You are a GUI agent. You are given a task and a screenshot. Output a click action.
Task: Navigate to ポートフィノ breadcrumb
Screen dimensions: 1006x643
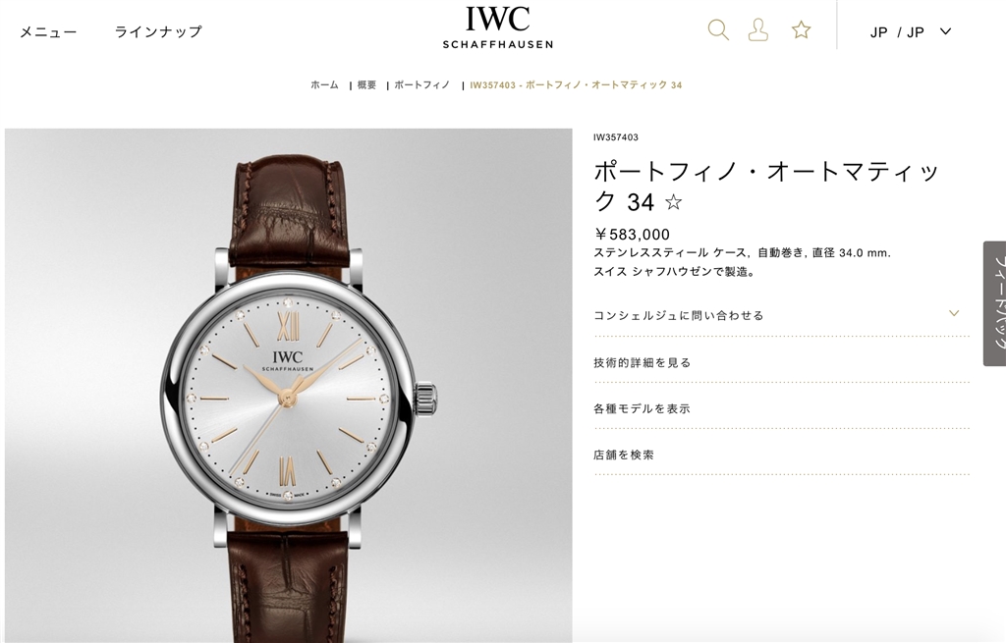(422, 84)
